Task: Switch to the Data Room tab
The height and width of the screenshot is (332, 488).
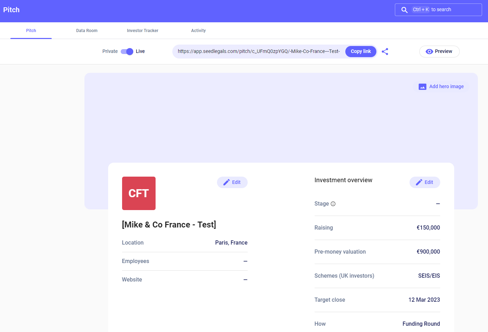Action: 87,31
